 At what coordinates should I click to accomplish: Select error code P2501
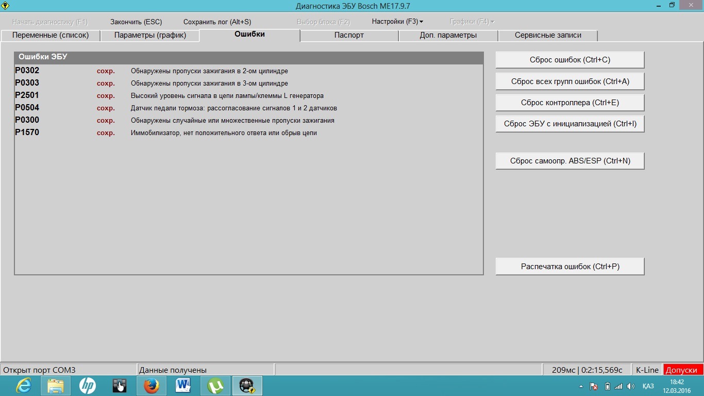(x=27, y=95)
